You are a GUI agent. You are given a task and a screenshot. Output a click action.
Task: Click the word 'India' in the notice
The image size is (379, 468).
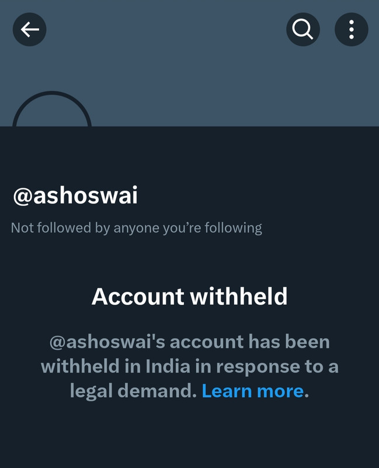point(168,367)
